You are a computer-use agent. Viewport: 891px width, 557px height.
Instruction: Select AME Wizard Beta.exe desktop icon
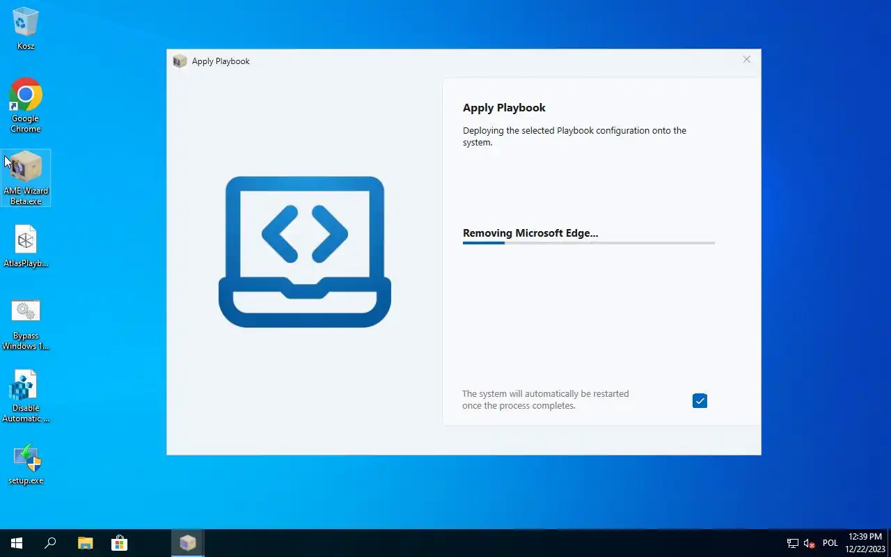(x=26, y=178)
